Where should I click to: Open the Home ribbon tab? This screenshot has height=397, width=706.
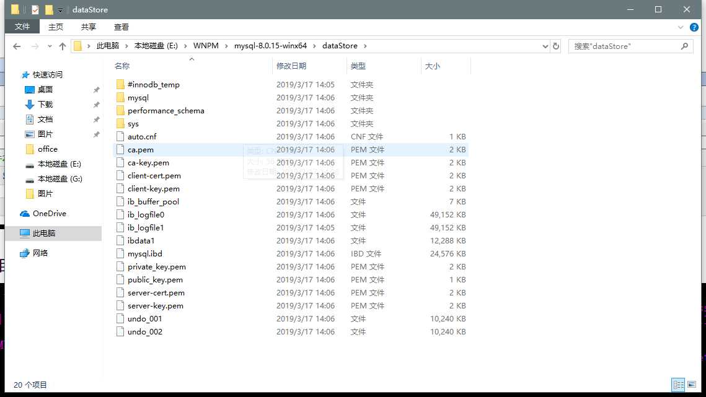pyautogui.click(x=56, y=27)
